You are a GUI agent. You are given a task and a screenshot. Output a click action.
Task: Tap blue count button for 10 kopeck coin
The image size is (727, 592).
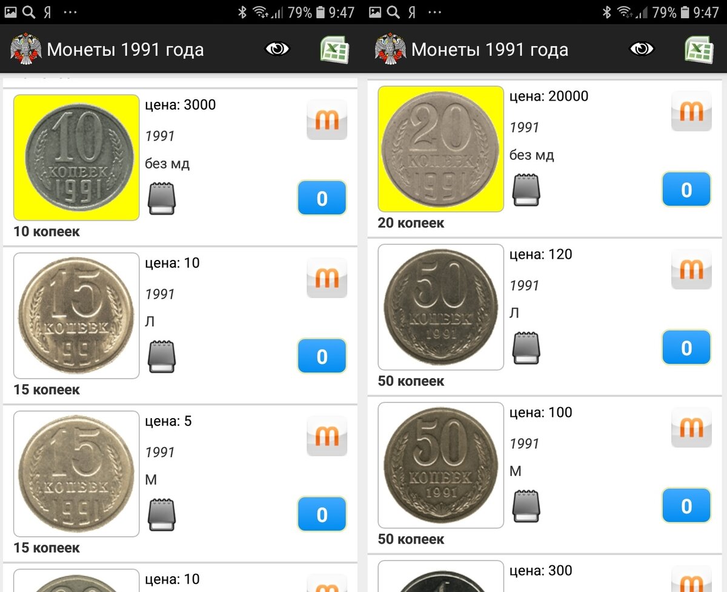pyautogui.click(x=322, y=198)
